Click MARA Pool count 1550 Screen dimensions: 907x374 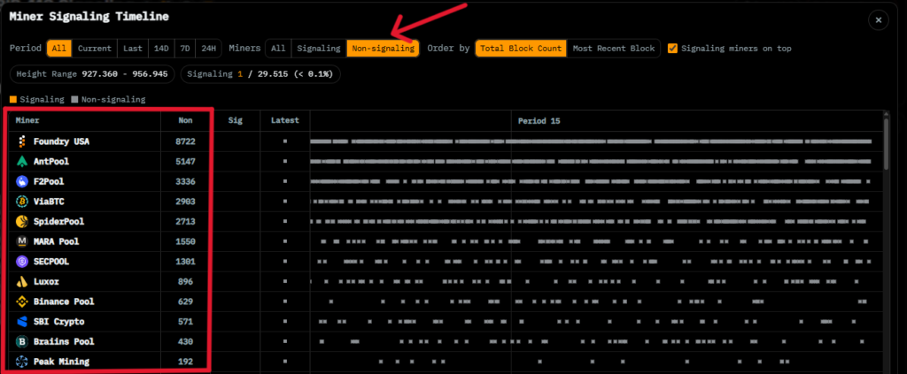[x=186, y=241]
